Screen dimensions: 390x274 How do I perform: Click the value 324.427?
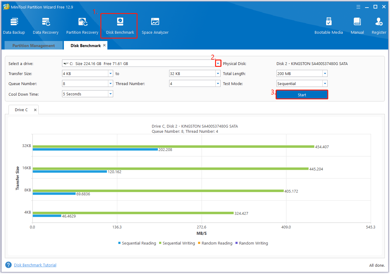coord(241,213)
